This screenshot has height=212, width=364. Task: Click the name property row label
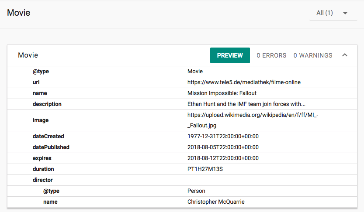click(40, 93)
